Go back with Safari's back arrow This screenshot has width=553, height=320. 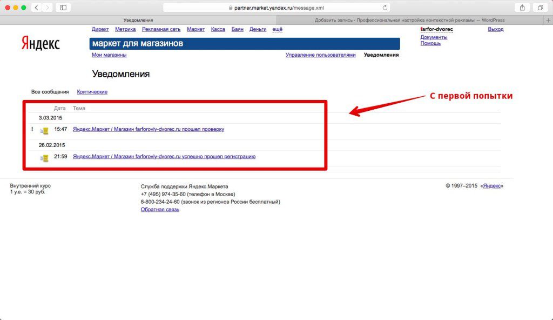click(x=36, y=8)
